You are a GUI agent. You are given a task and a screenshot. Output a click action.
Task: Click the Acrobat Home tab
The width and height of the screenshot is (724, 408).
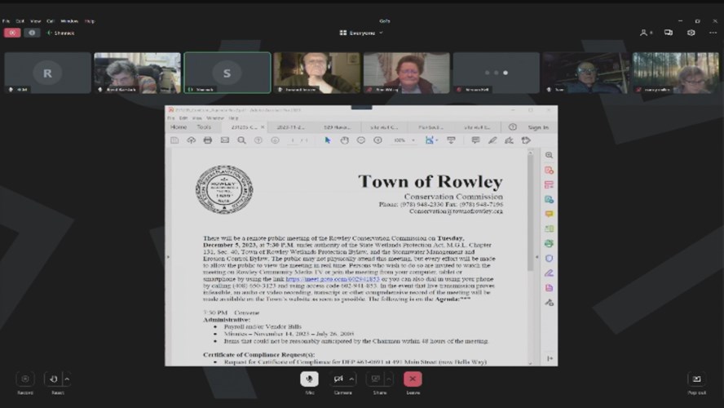[x=179, y=127]
